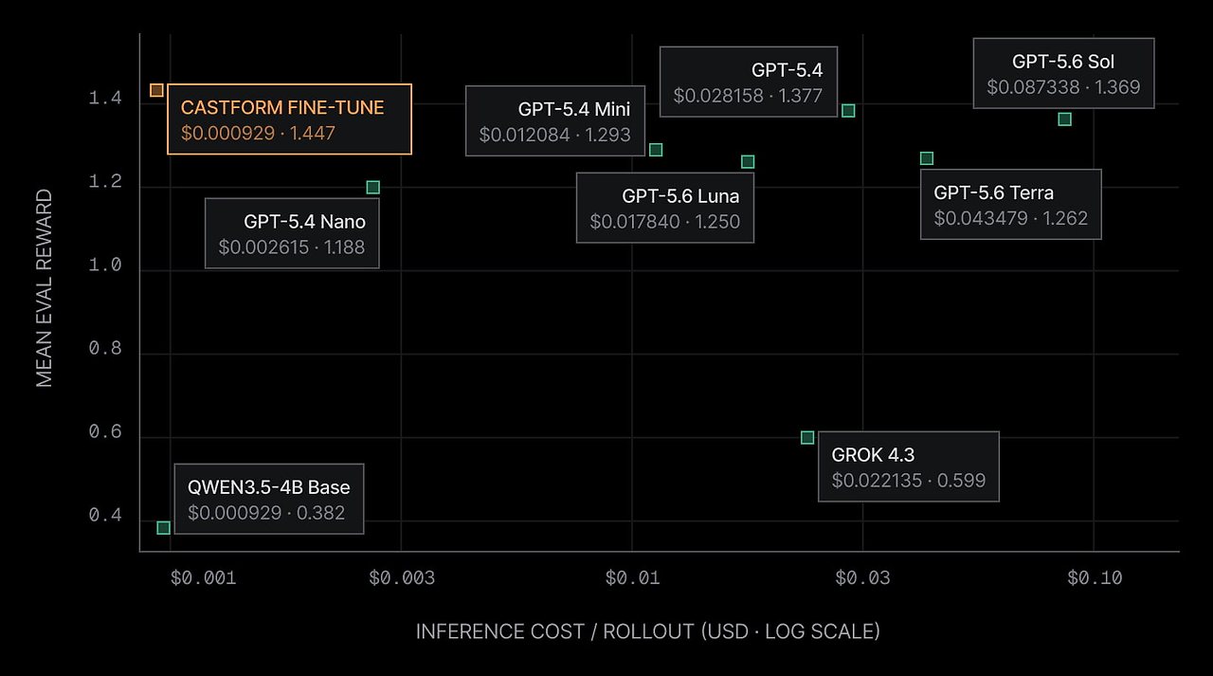Click the 1.0 y-axis tick label

105,265
